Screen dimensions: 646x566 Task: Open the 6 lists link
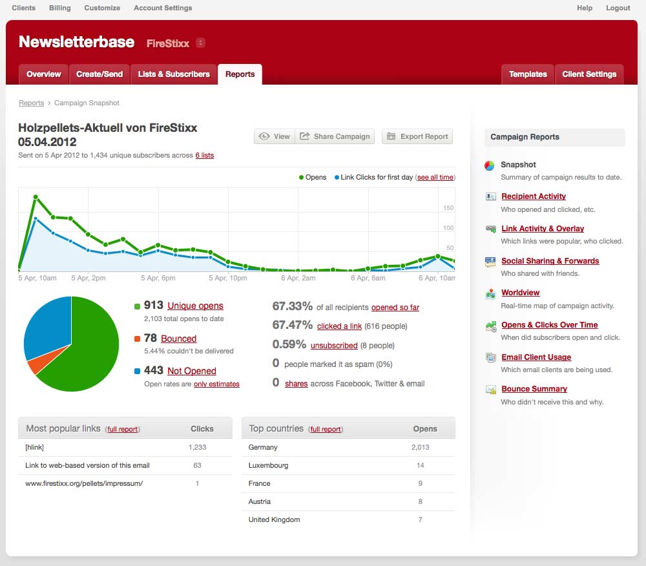pyautogui.click(x=204, y=156)
